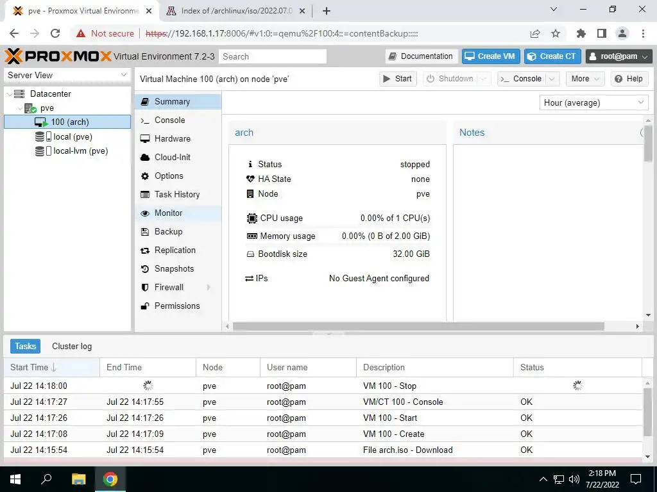Open the Documentation button
This screenshot has height=492, width=657.
click(421, 56)
